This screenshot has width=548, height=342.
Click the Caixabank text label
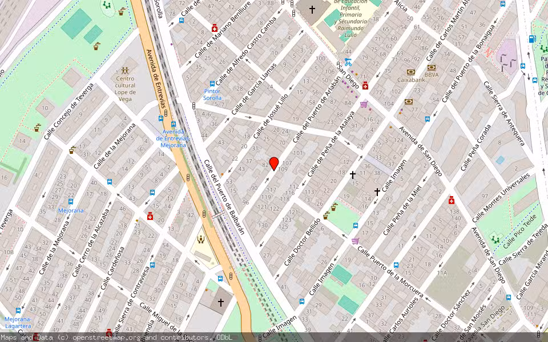click(411, 80)
